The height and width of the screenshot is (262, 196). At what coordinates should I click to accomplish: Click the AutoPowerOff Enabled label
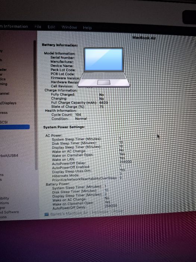(71, 167)
